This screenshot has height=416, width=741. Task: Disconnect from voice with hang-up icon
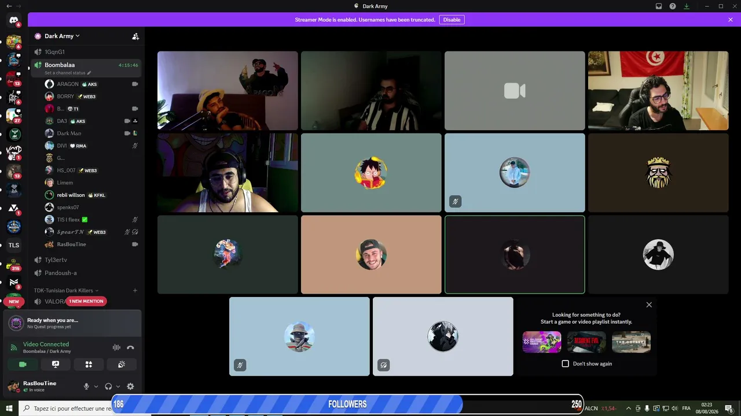(x=130, y=347)
